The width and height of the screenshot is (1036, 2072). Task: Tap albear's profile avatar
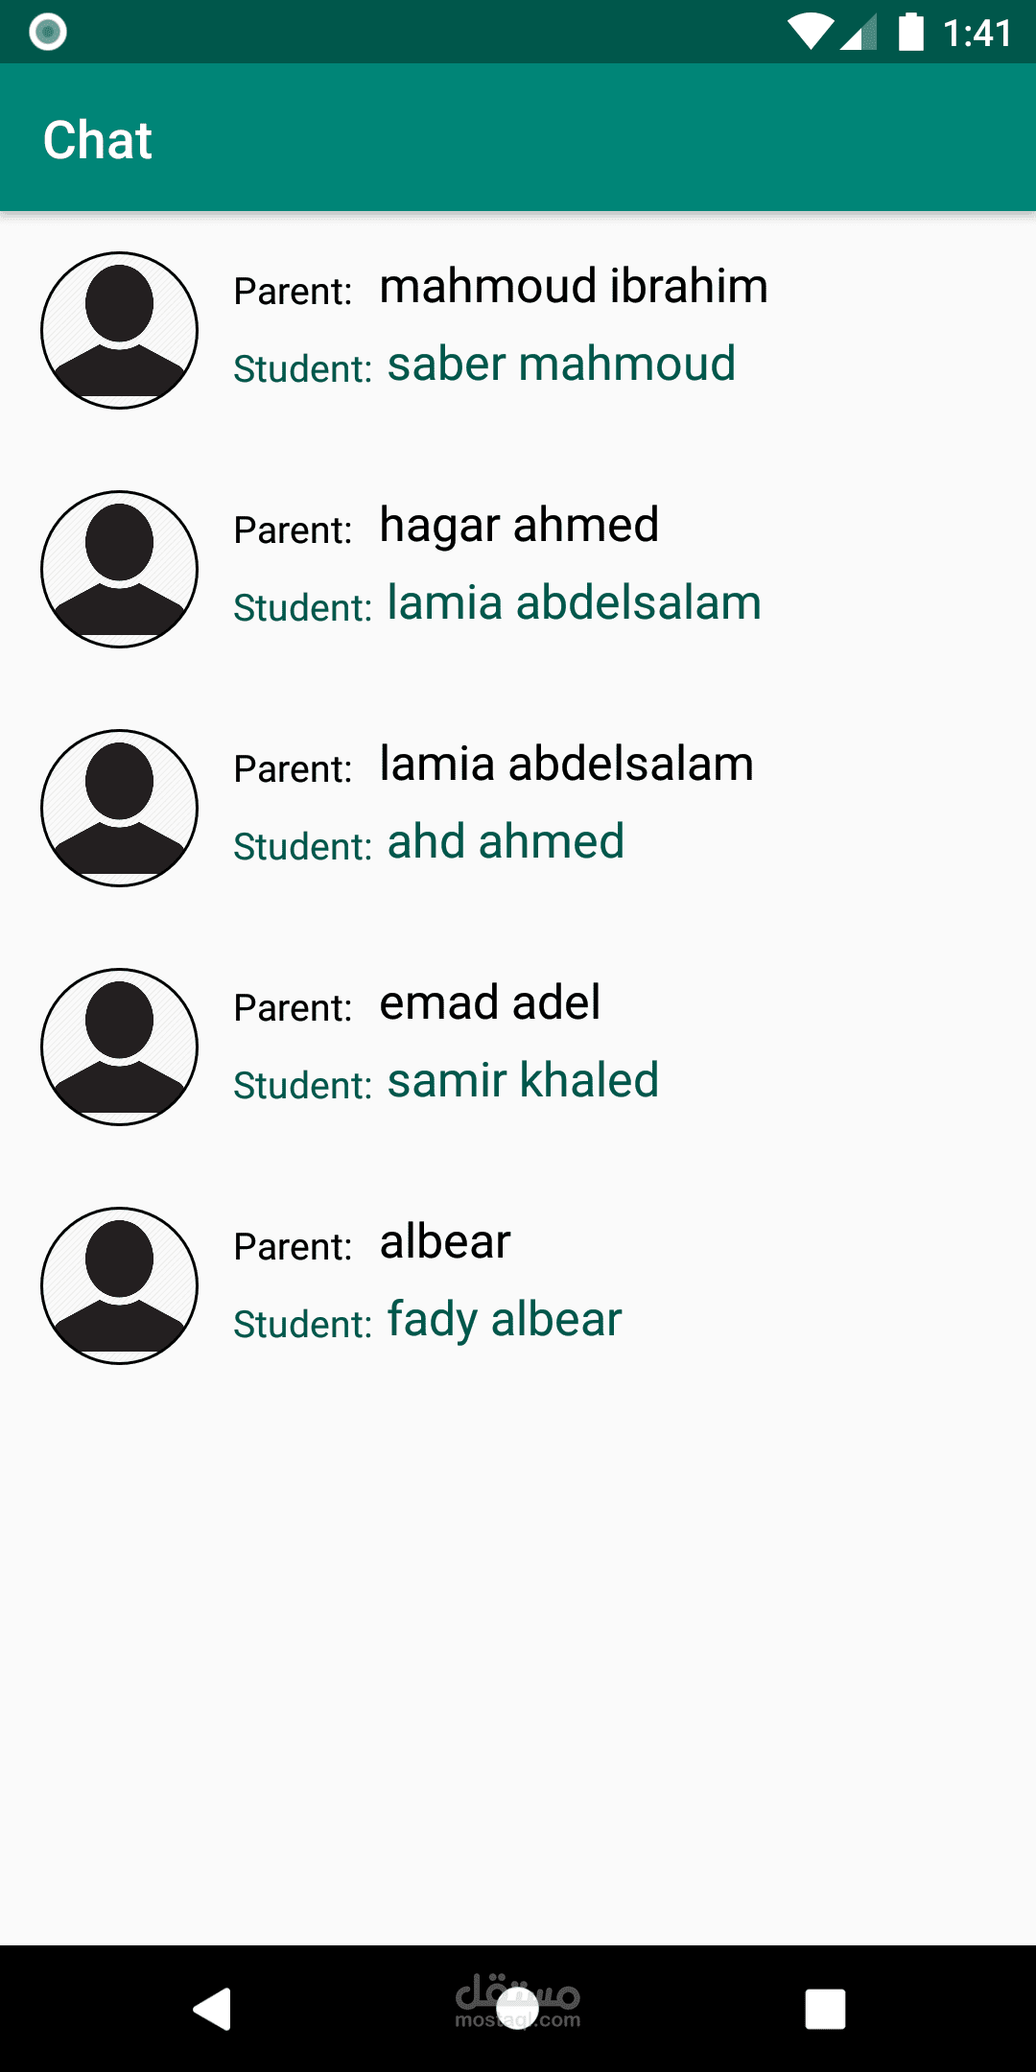(x=120, y=1285)
